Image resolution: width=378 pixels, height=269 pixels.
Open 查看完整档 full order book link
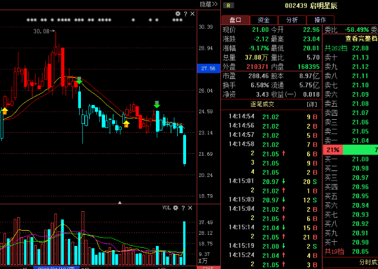361,38
